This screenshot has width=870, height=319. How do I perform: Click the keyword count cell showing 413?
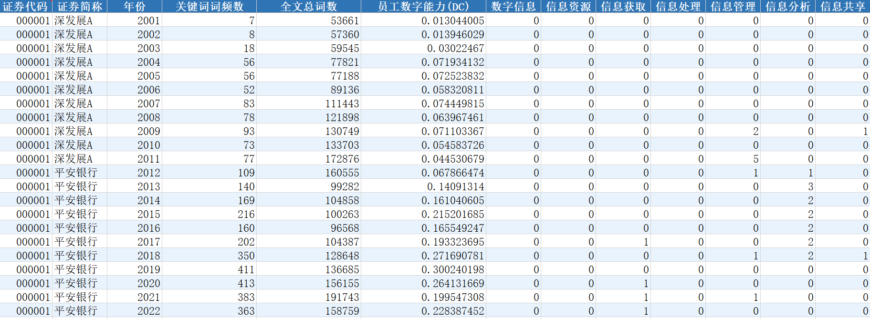(210, 283)
